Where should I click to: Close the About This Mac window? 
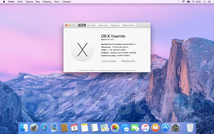(x=66, y=25)
